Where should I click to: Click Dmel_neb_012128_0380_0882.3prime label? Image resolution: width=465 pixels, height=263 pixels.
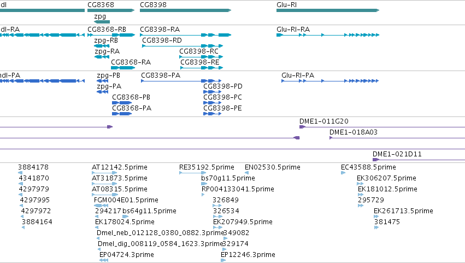click(x=160, y=233)
